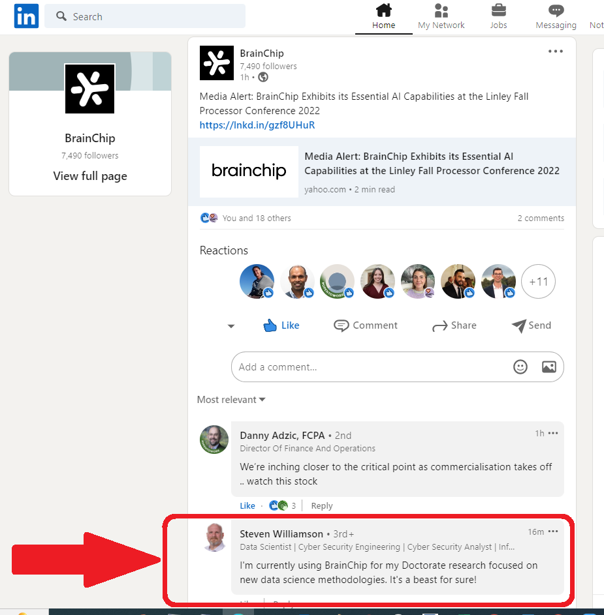Click BrainChip logo in sidebar card
Viewport: 604px width, 615px height.
click(x=90, y=89)
